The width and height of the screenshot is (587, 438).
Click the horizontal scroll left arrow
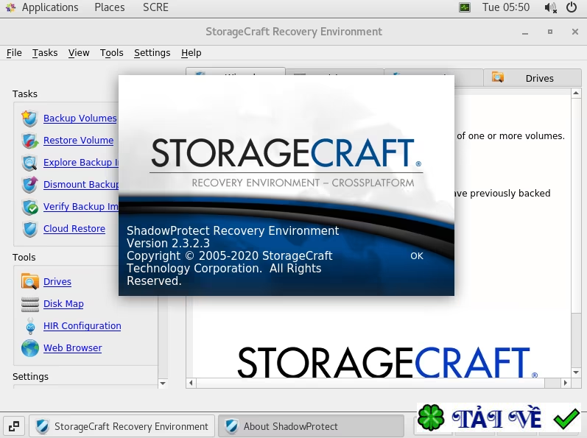[191, 383]
